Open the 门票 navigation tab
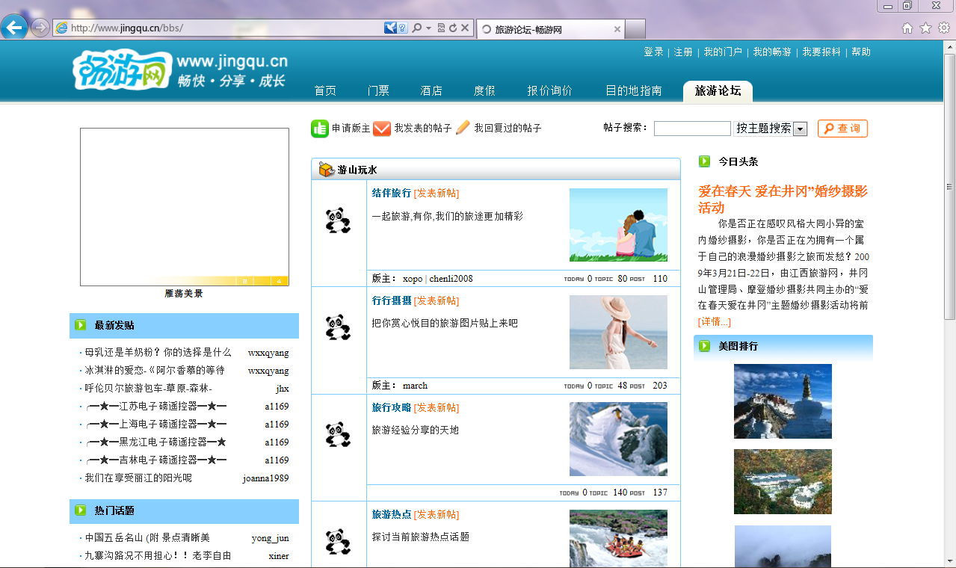 pyautogui.click(x=378, y=90)
